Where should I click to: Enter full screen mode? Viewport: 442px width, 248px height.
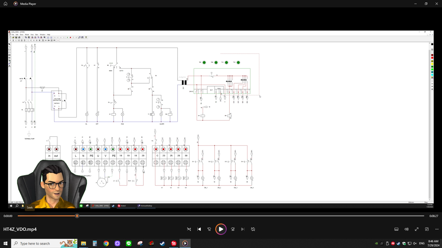tap(417, 229)
